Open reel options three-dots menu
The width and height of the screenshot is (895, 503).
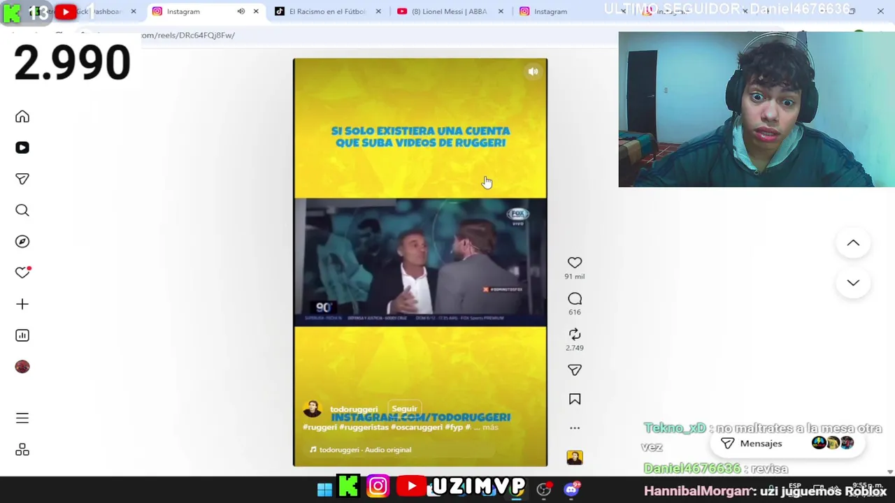click(x=575, y=428)
